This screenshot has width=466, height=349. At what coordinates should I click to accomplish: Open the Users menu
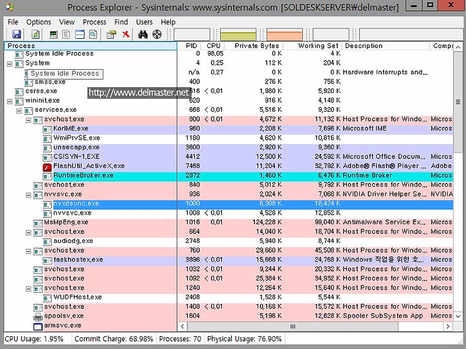144,22
